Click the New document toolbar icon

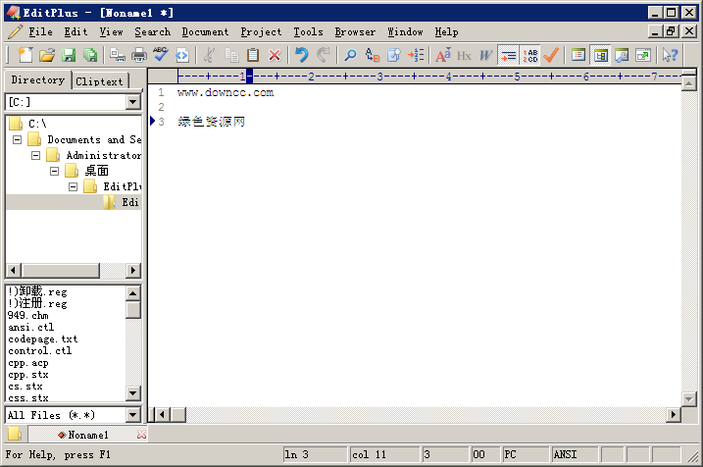click(25, 56)
